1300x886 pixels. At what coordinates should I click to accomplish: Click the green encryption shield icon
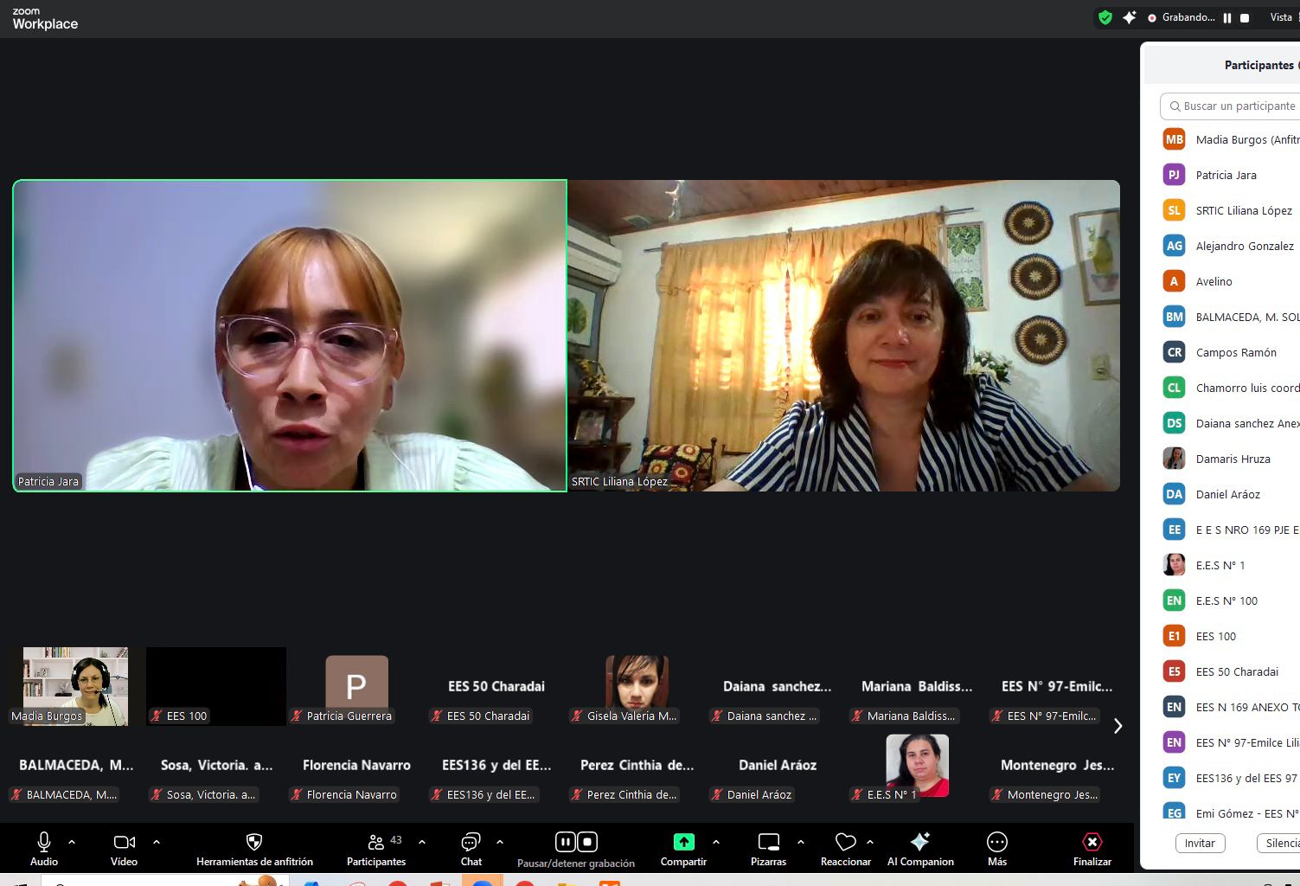coord(1105,17)
